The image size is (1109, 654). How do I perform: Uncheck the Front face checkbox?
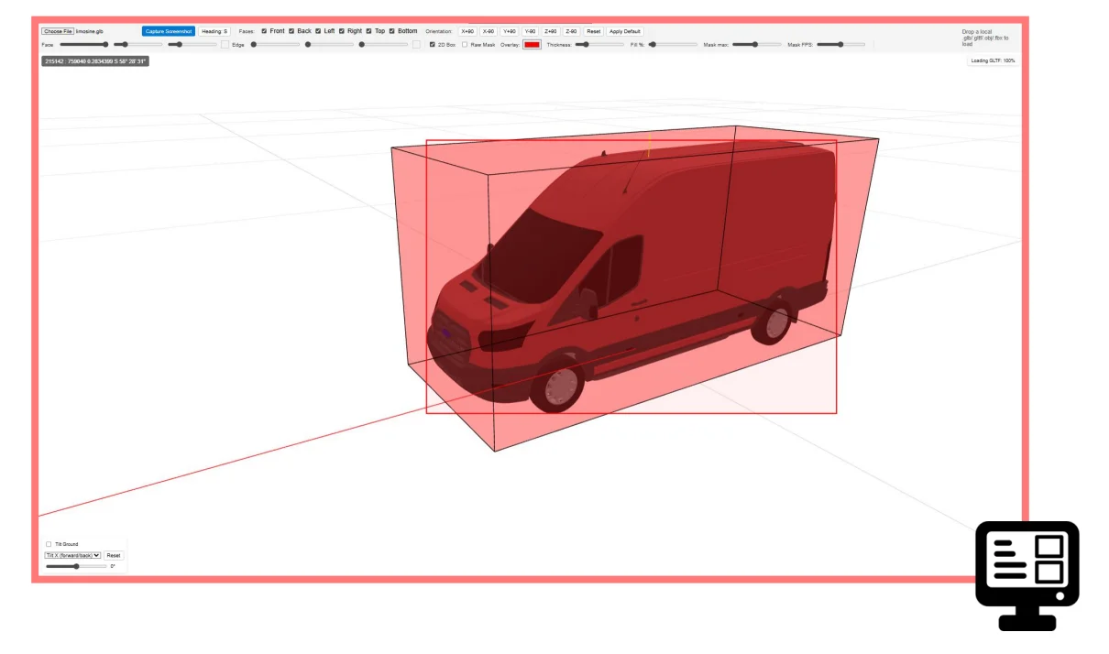click(265, 31)
